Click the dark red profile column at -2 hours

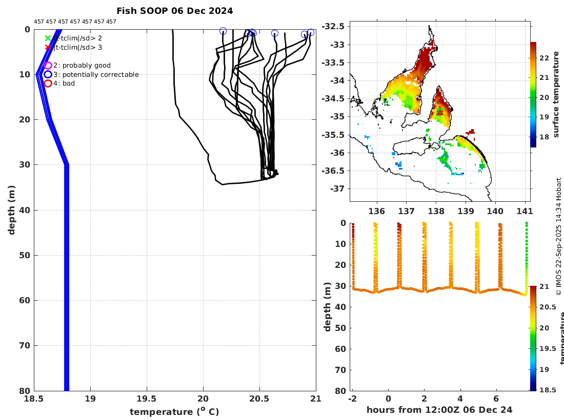353,256
